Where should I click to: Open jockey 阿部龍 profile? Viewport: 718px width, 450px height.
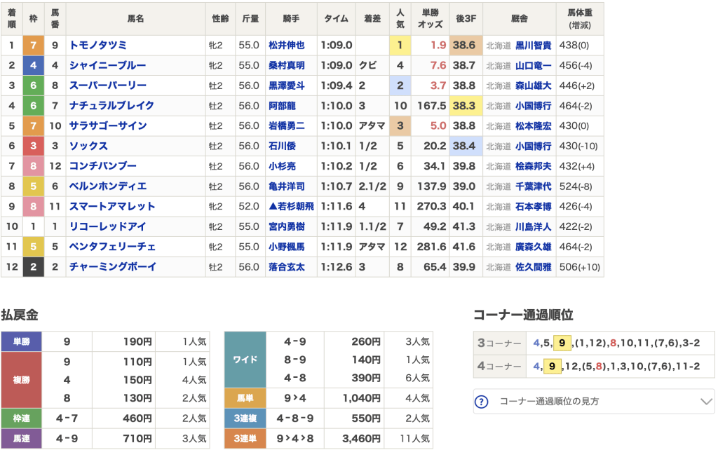[282, 106]
